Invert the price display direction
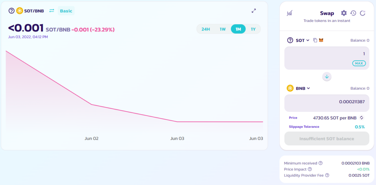 [x=361, y=118]
